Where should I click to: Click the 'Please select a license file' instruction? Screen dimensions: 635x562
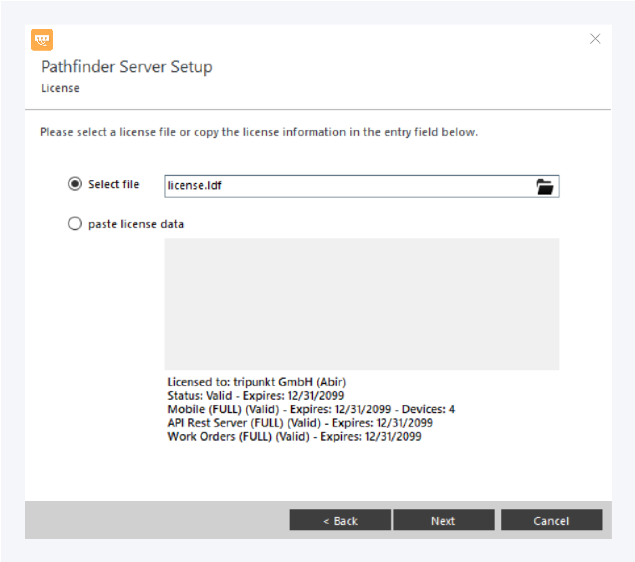tap(259, 132)
